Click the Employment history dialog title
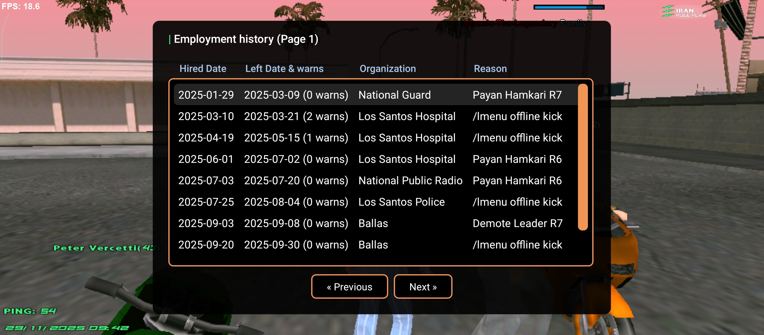 click(x=246, y=39)
